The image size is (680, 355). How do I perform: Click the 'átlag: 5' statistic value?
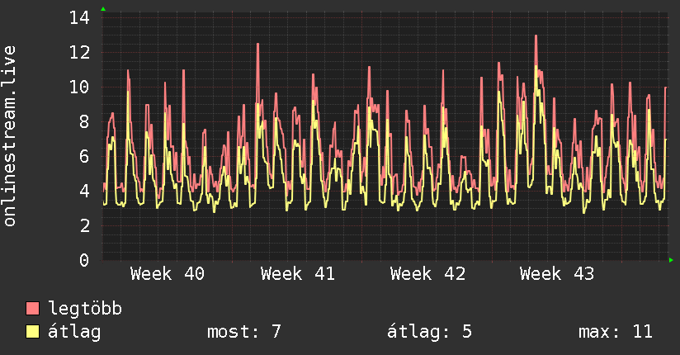[429, 332]
